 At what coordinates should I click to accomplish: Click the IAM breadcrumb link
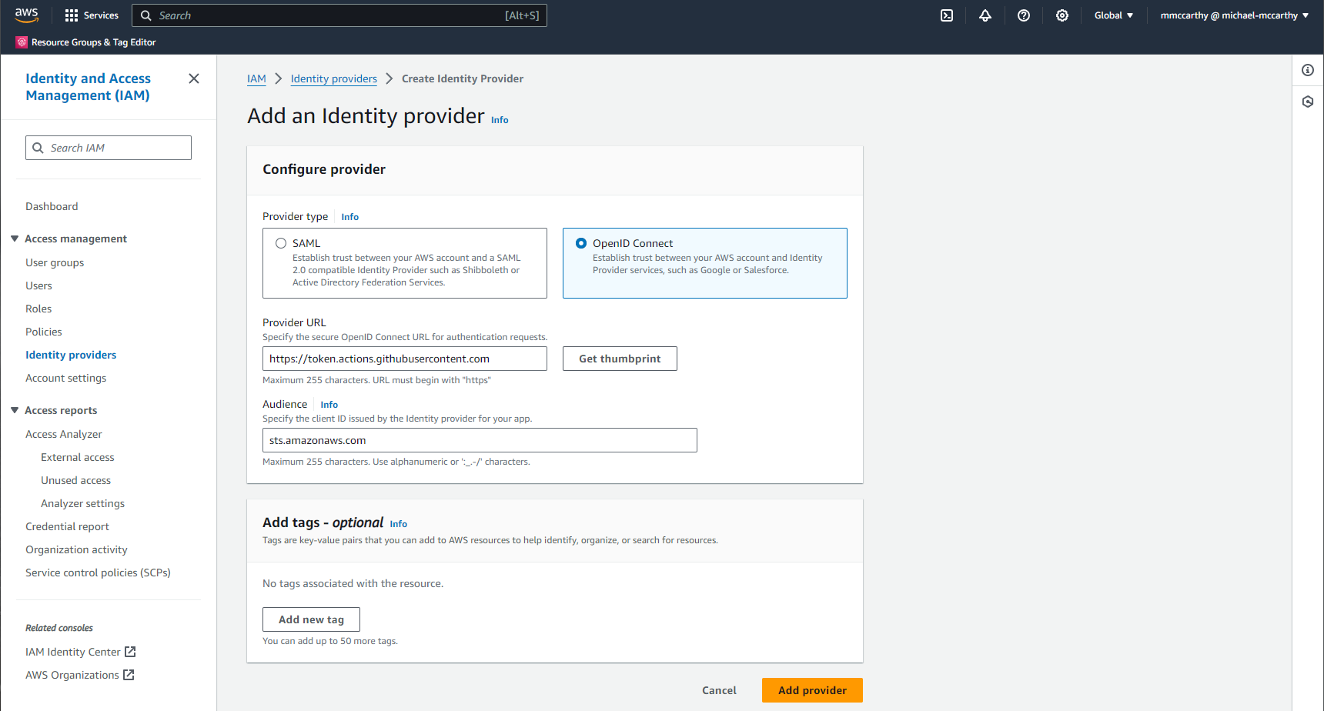[256, 78]
